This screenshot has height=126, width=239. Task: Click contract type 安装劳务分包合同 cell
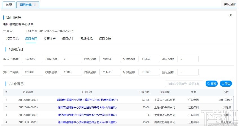(164, 122)
